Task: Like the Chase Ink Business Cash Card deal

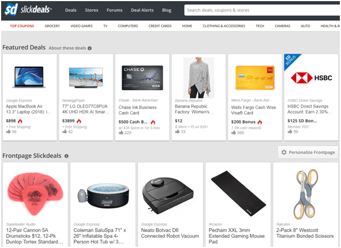Action: [121, 132]
